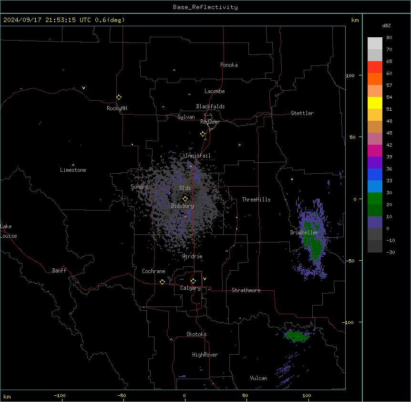The height and width of the screenshot is (402, 411).
Task: Click the Lacombe city label
Action: pyautogui.click(x=215, y=91)
